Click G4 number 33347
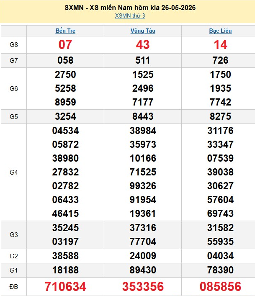255x296 pixels. click(220, 144)
